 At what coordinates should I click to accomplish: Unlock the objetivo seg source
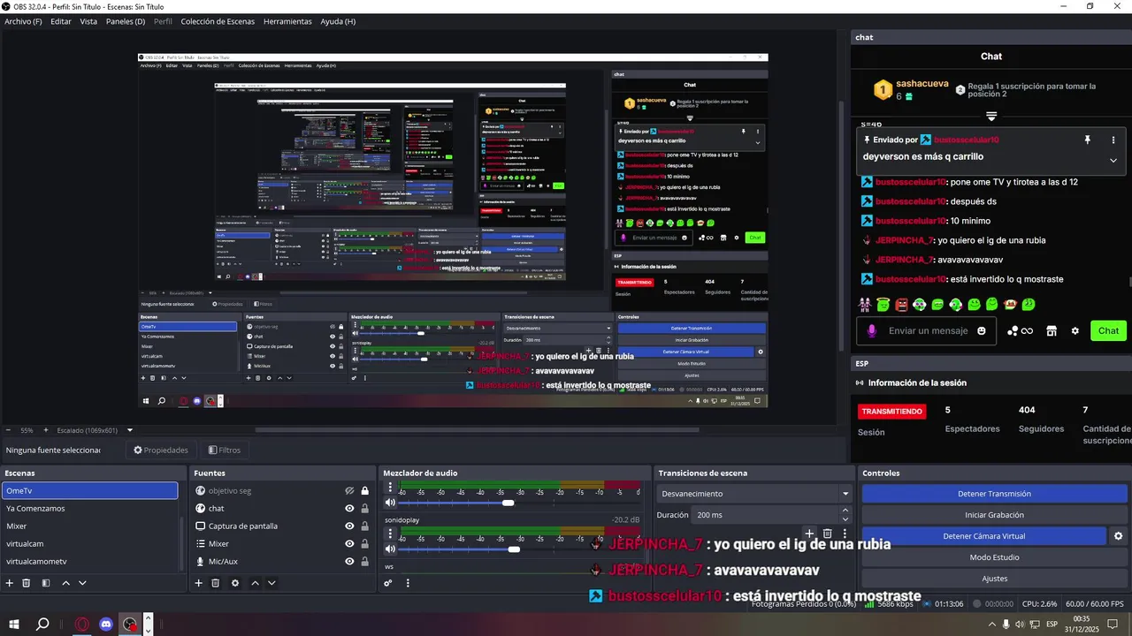pyautogui.click(x=364, y=490)
